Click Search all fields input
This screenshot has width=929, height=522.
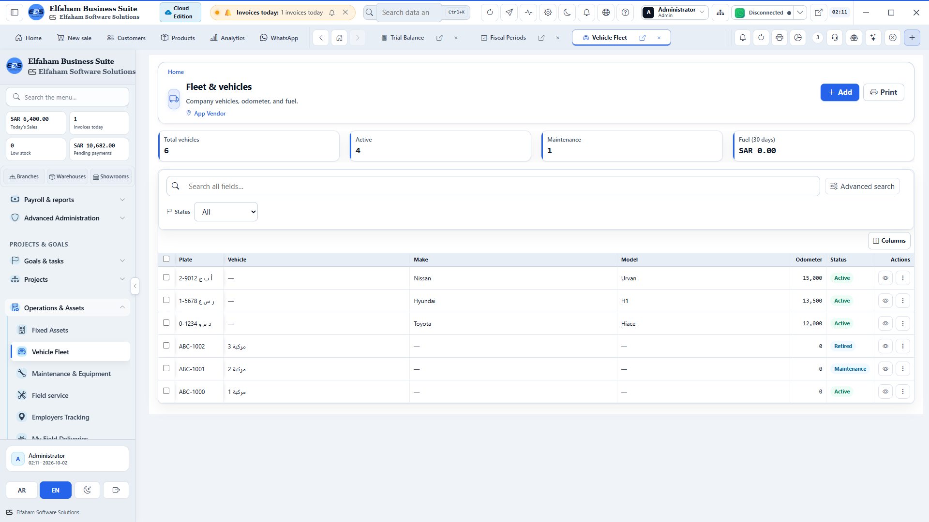click(x=493, y=187)
